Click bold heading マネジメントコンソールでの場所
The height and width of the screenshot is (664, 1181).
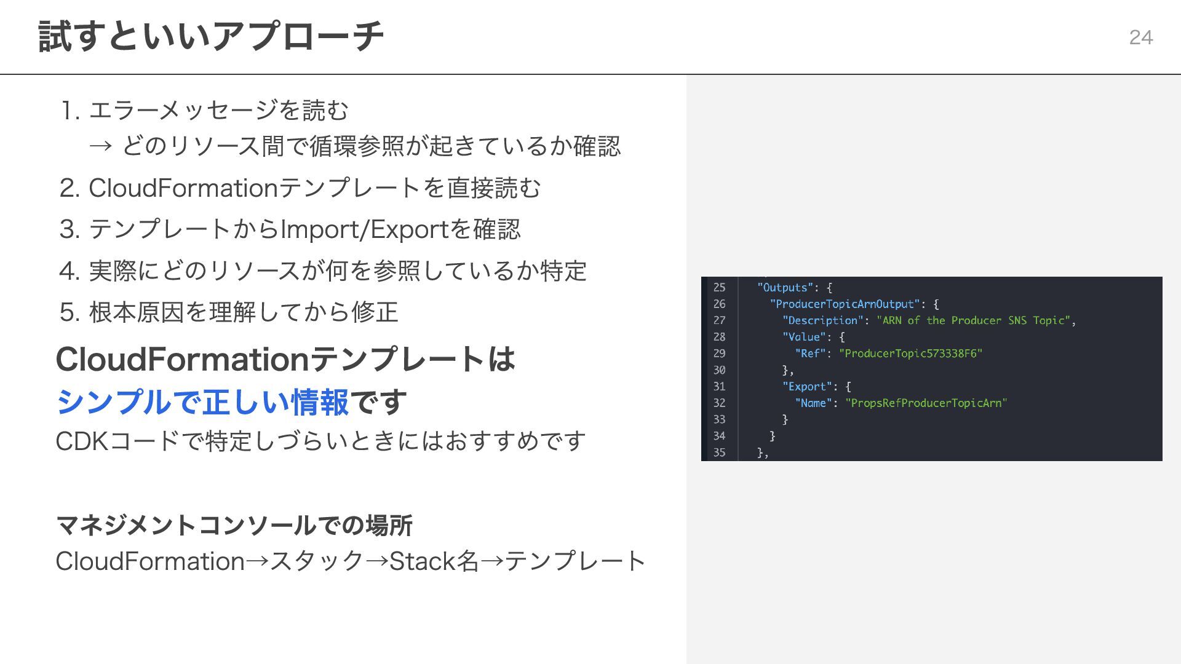(234, 525)
